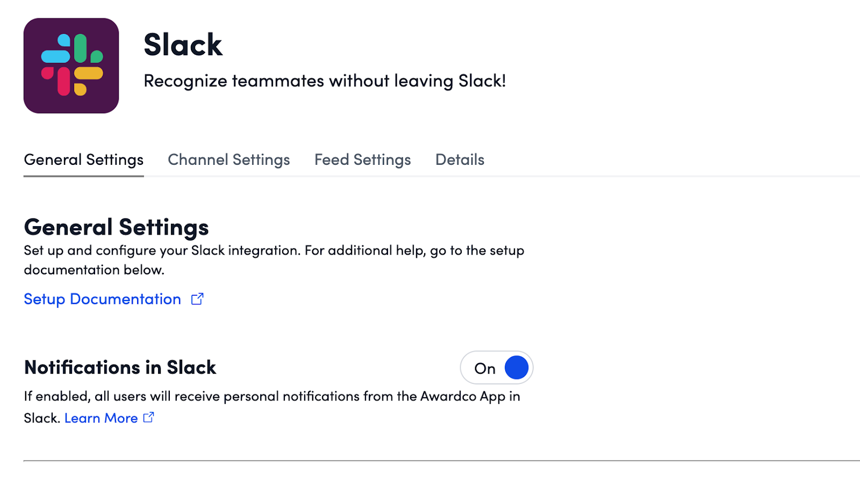The height and width of the screenshot is (480, 860).
Task: Select the General Settings tab
Action: [x=83, y=160]
